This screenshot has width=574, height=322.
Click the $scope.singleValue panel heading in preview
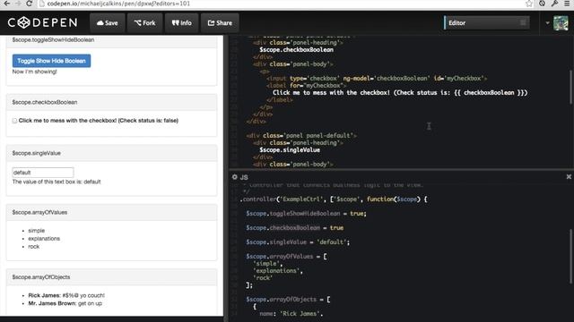point(111,153)
